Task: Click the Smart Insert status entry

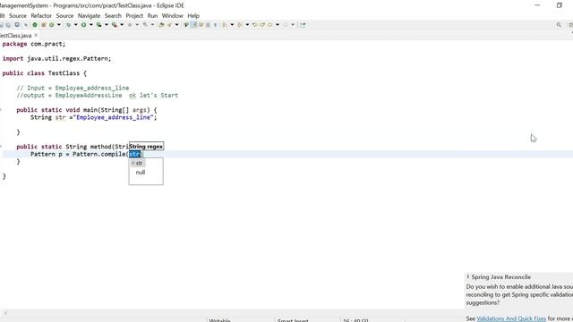Action: coord(293,320)
